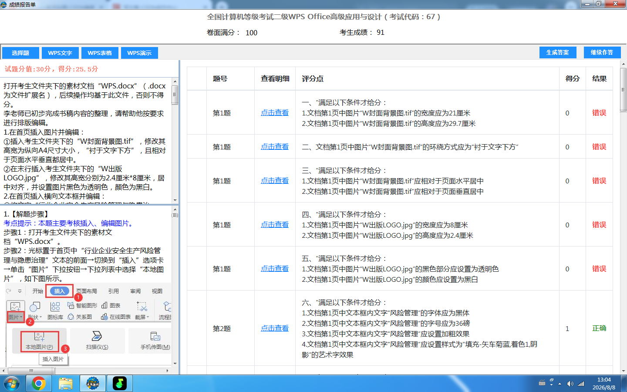Open the green music-note app on the taskbar
Image resolution: width=627 pixels, height=392 pixels.
coord(120,384)
